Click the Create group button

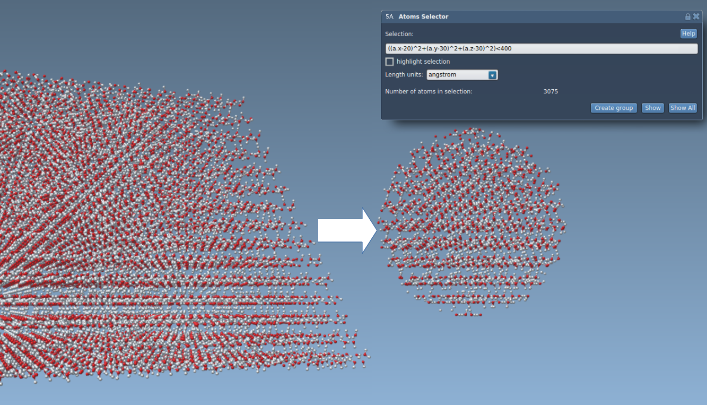614,108
